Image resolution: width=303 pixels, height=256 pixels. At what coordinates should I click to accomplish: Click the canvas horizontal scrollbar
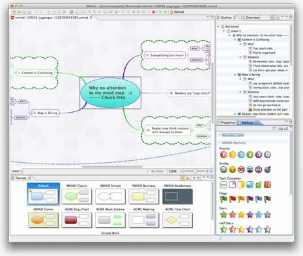pyautogui.click(x=112, y=166)
